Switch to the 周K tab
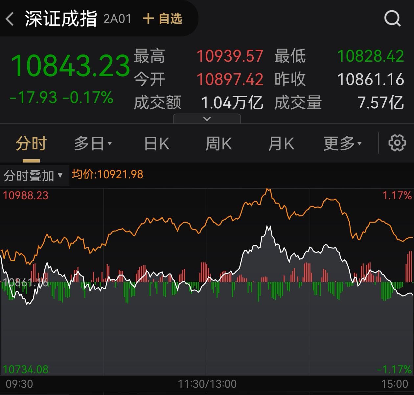Screen dimensions: 414x395 218,143
